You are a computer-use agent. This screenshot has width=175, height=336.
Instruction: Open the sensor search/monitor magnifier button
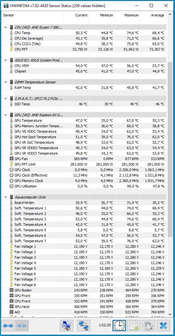(x=66, y=326)
